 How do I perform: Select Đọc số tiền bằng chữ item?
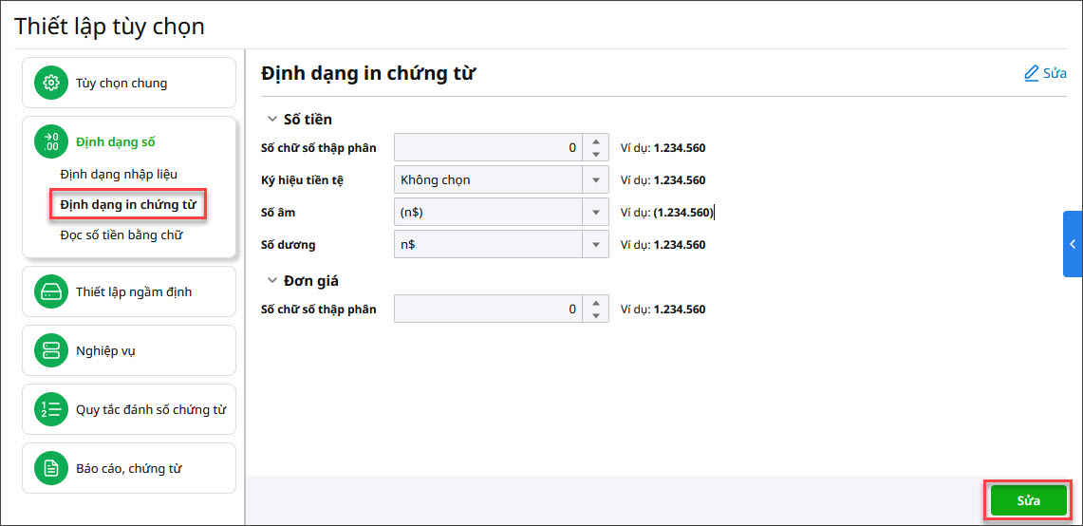[121, 235]
